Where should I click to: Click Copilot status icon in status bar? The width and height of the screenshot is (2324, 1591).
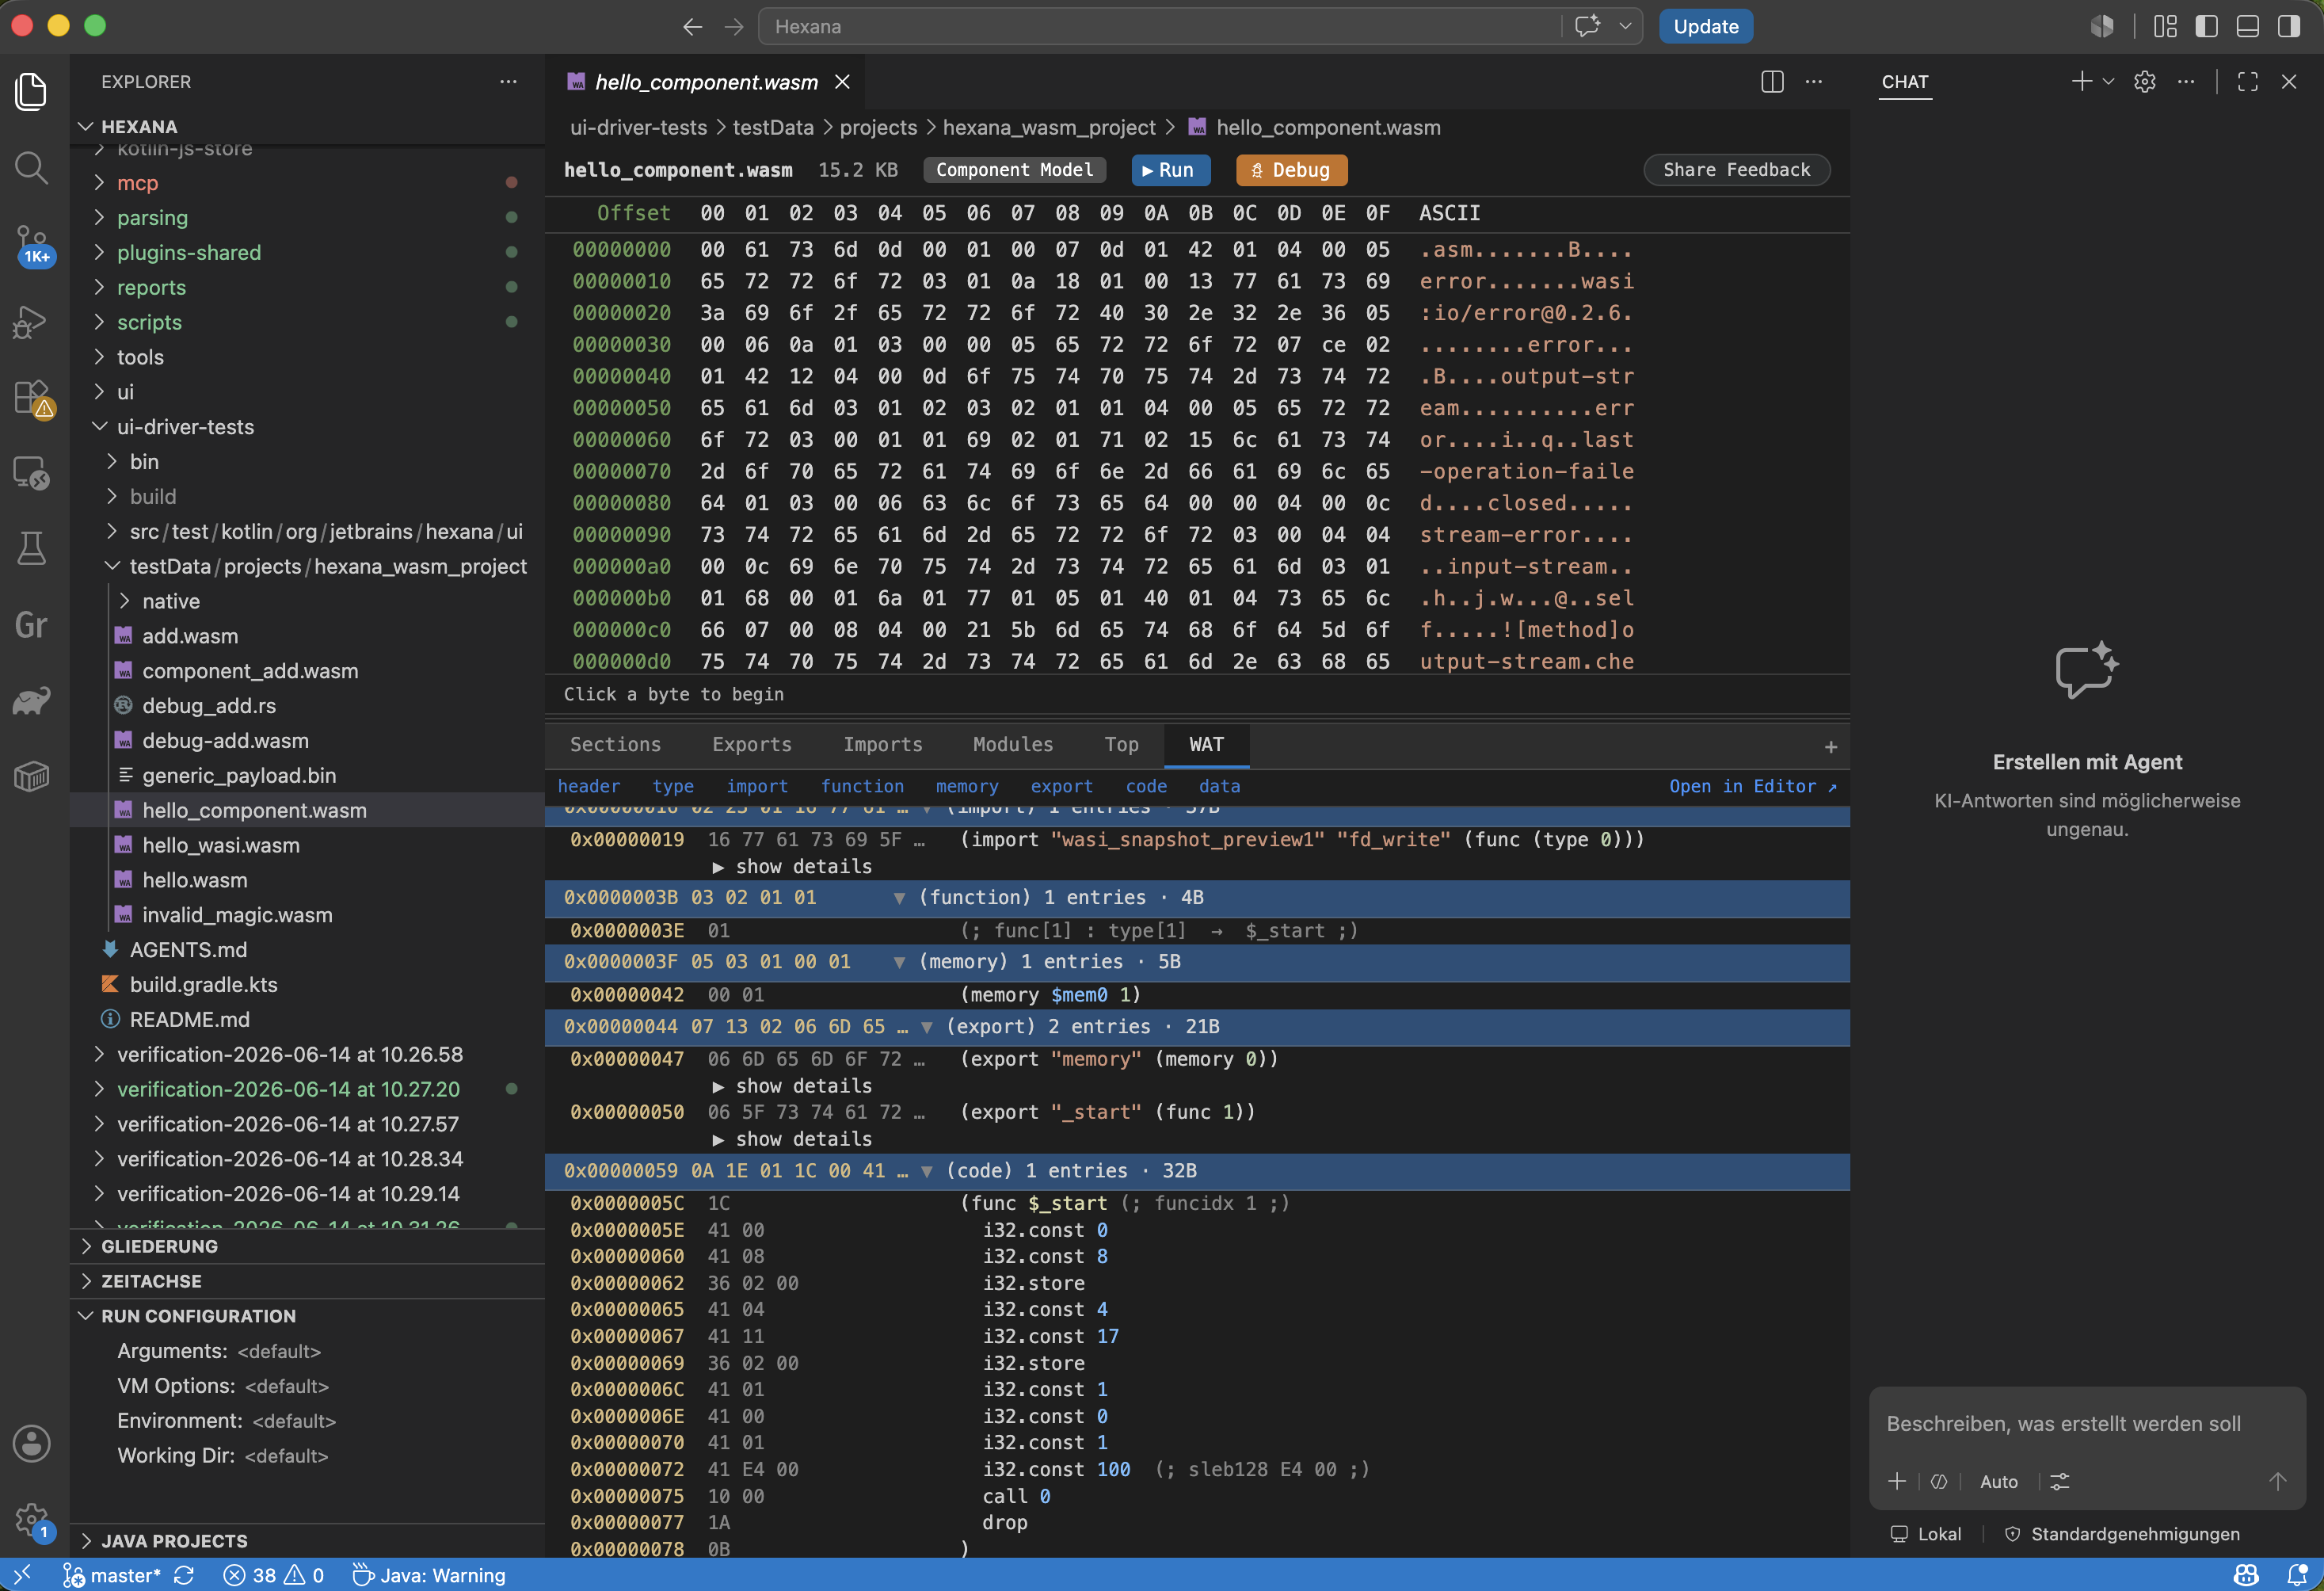pyautogui.click(x=2246, y=1575)
